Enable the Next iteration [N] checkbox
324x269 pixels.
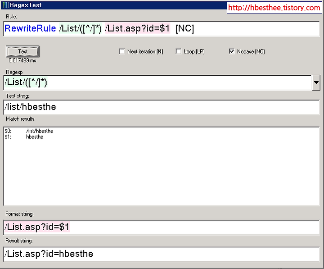click(122, 51)
